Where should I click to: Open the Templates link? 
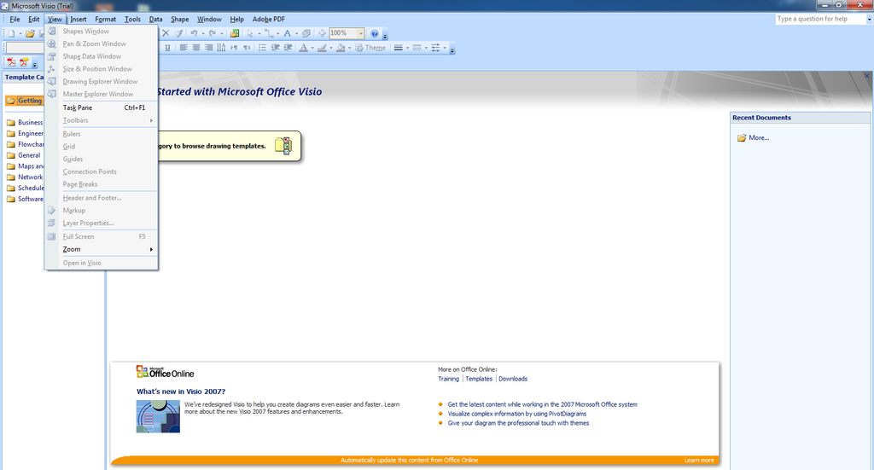(x=479, y=379)
